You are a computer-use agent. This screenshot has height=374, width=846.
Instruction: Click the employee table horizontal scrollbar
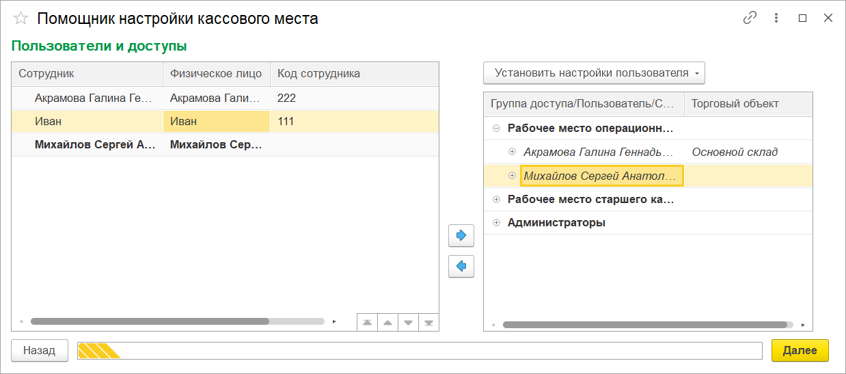click(x=150, y=321)
